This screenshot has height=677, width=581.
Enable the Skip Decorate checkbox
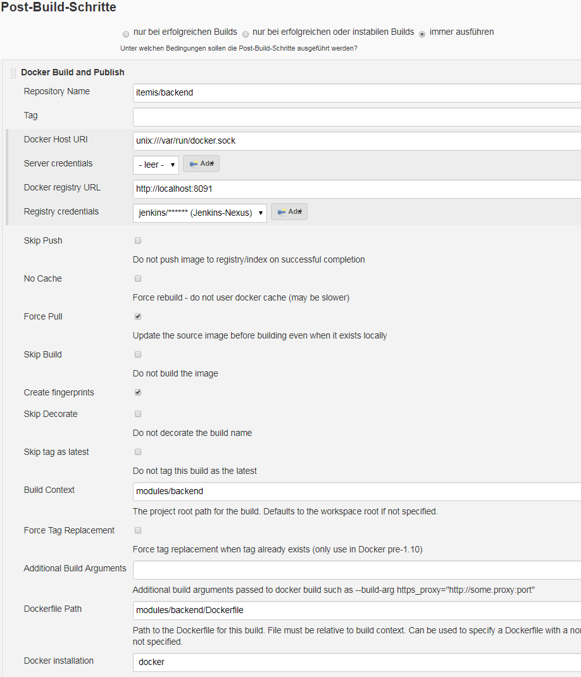[x=137, y=414]
